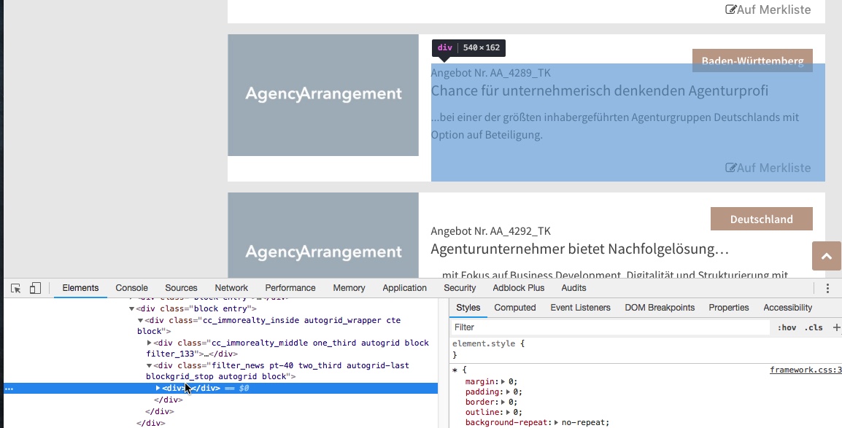Click the Auf Merkliste icon at top card
This screenshot has width=842, height=428.
730,9
